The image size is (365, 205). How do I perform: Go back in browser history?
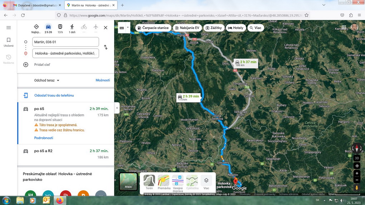[x=6, y=15]
